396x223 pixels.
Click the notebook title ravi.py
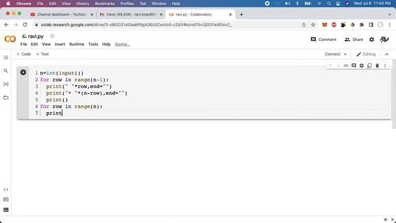pos(36,37)
